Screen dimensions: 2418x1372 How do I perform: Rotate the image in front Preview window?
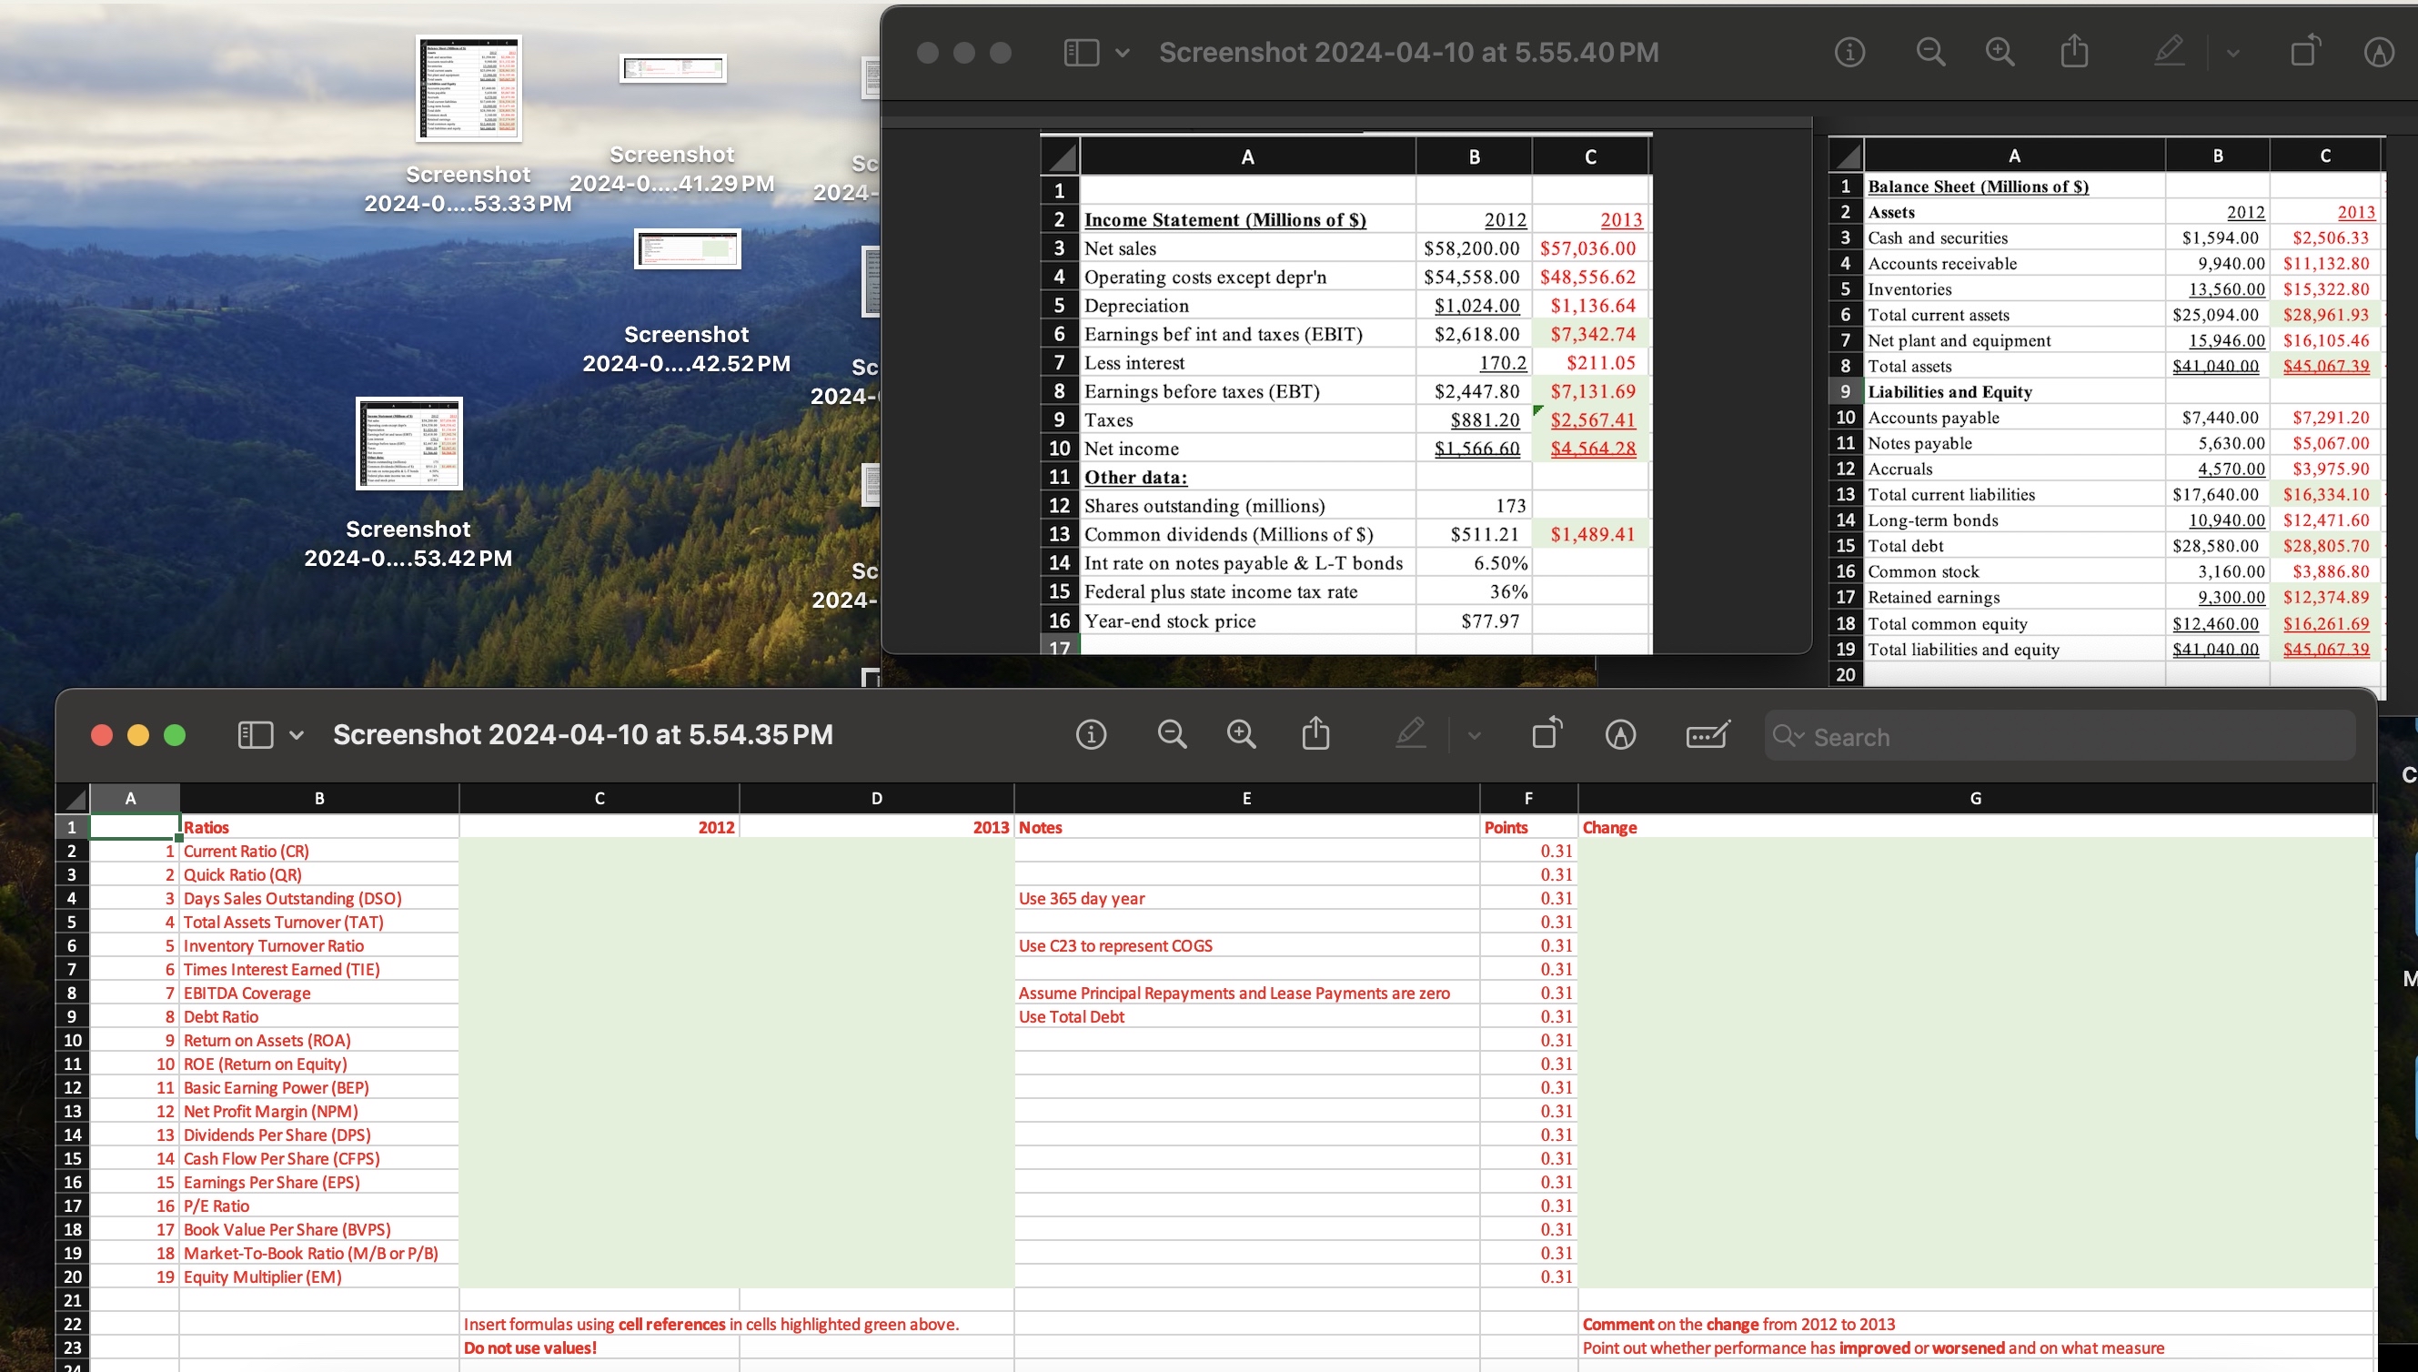1547,733
